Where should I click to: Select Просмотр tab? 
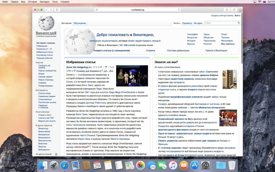(187, 23)
